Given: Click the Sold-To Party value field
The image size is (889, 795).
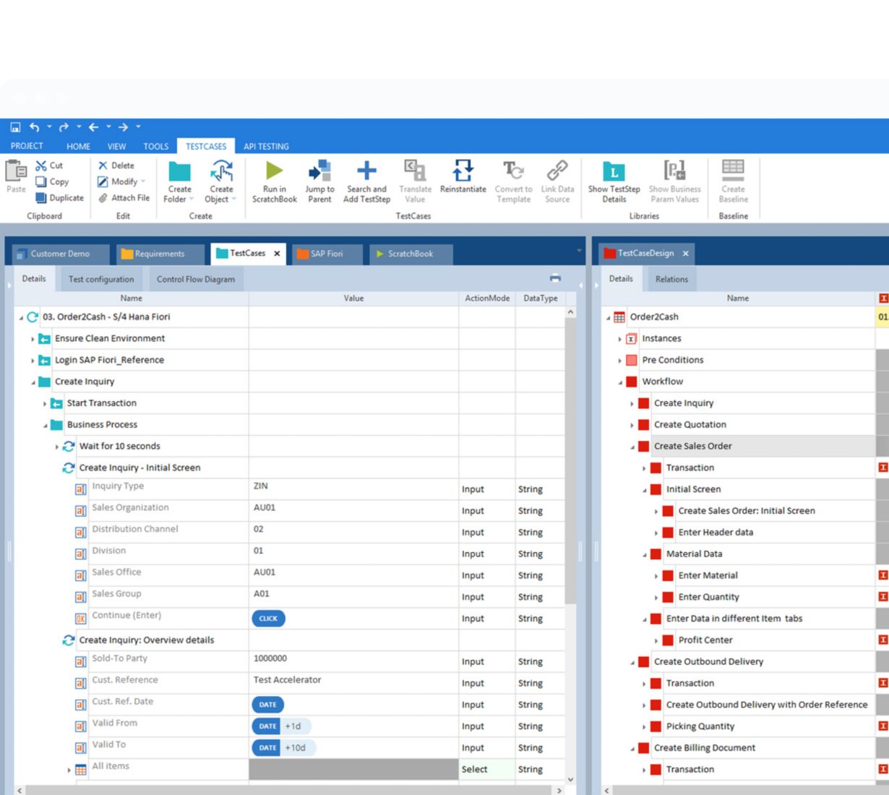Looking at the screenshot, I should click(353, 659).
